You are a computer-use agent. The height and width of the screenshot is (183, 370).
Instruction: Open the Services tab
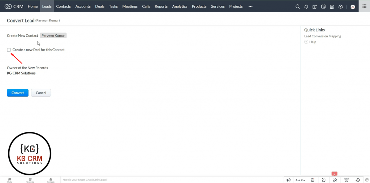(x=218, y=7)
